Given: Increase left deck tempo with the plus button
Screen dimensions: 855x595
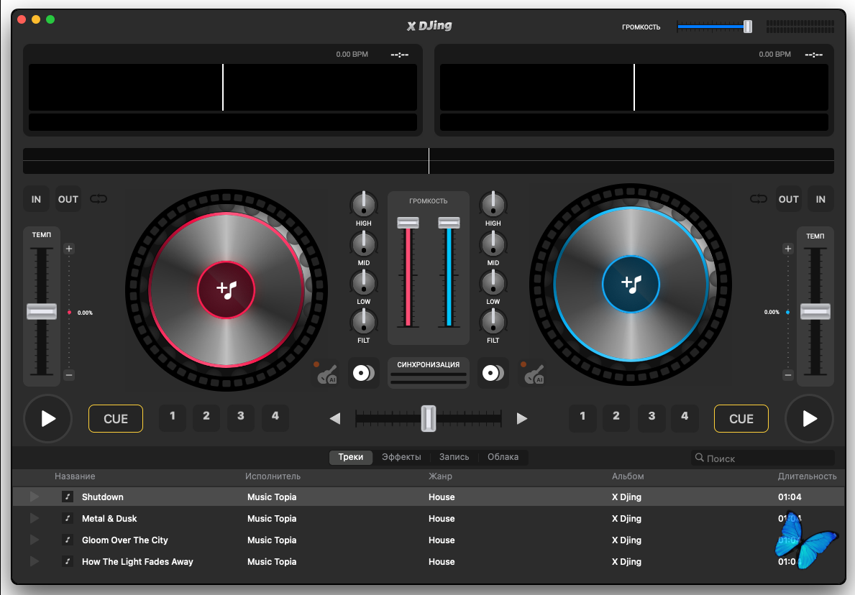Looking at the screenshot, I should pyautogui.click(x=69, y=249).
